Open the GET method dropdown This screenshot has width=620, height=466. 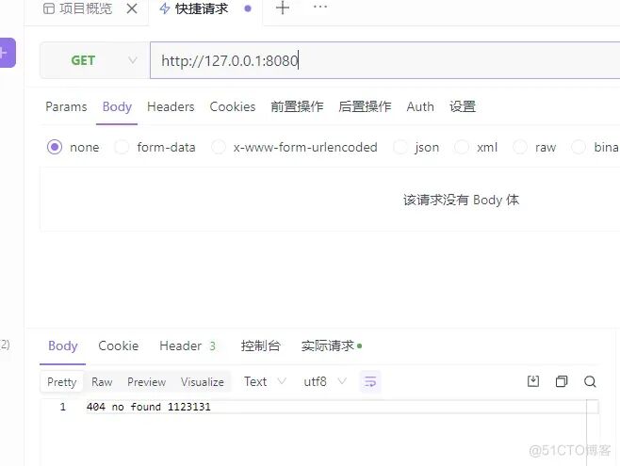94,60
